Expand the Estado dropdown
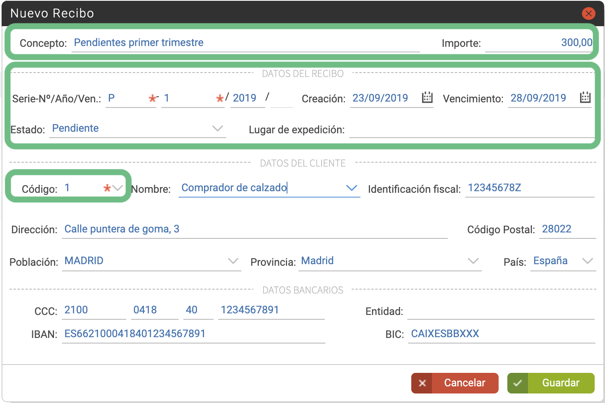The image size is (605, 403). [218, 129]
